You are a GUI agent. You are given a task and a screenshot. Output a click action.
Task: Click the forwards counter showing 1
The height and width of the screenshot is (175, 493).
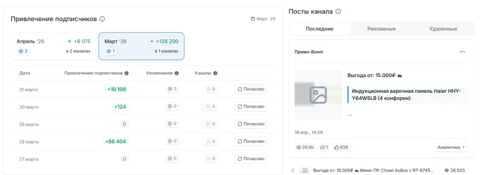tap(324, 147)
